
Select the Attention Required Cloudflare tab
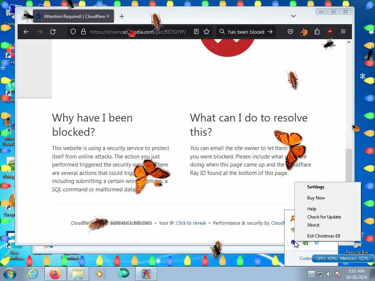click(x=73, y=16)
